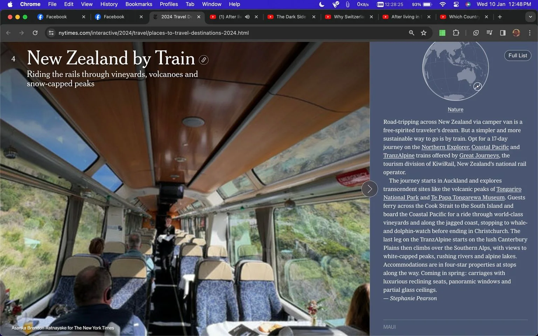This screenshot has width=538, height=336.
Task: Follow the Northern Explorer link
Action: [x=445, y=147]
